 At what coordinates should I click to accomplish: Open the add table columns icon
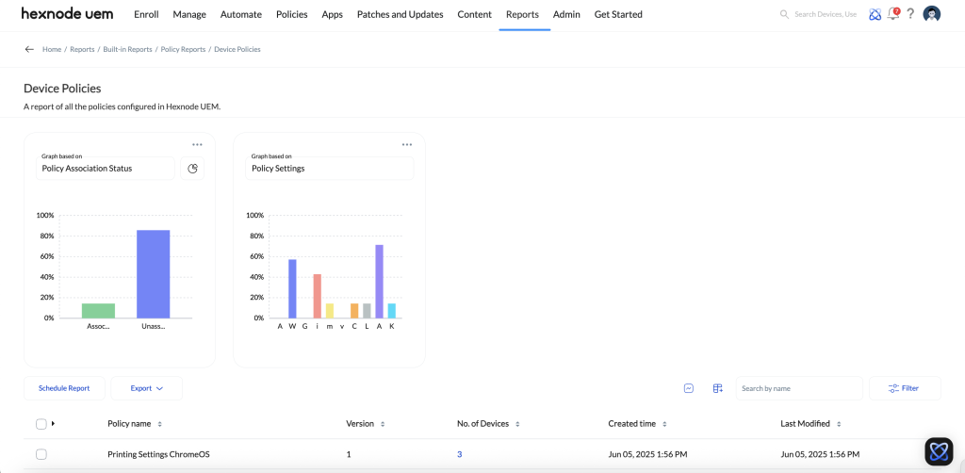point(717,388)
